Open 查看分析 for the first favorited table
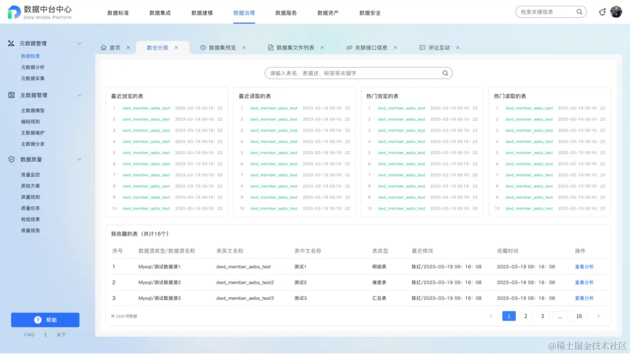The width and height of the screenshot is (630, 354). coord(584,266)
